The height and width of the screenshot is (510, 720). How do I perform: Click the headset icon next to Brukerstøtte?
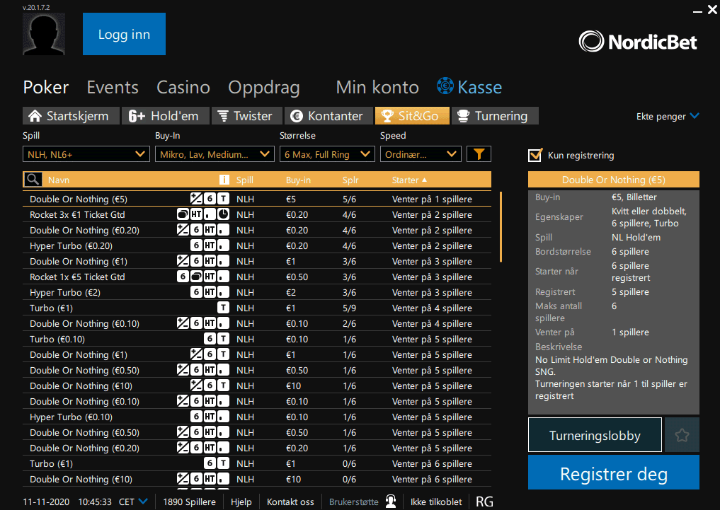coord(391,502)
